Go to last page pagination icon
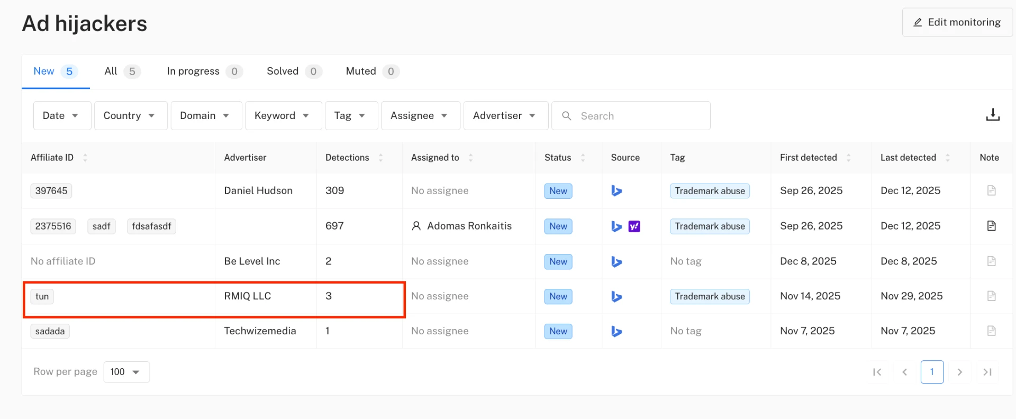The height and width of the screenshot is (419, 1016). (x=987, y=372)
